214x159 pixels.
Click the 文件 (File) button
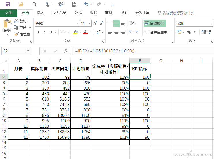point(8,13)
